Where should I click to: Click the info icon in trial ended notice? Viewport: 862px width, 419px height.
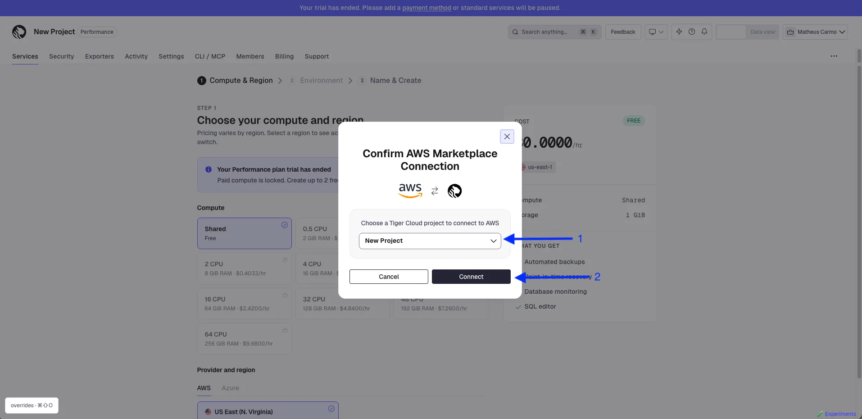point(209,169)
